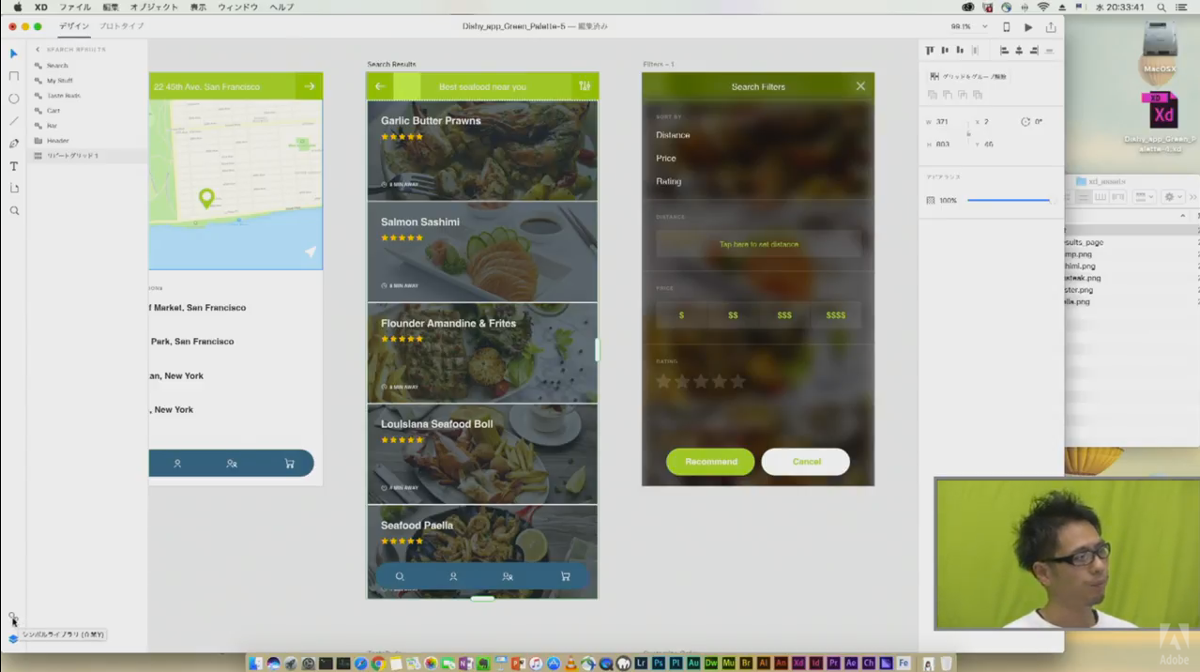The height and width of the screenshot is (672, 1200).
Task: Select the Line tool
Action: (x=14, y=121)
